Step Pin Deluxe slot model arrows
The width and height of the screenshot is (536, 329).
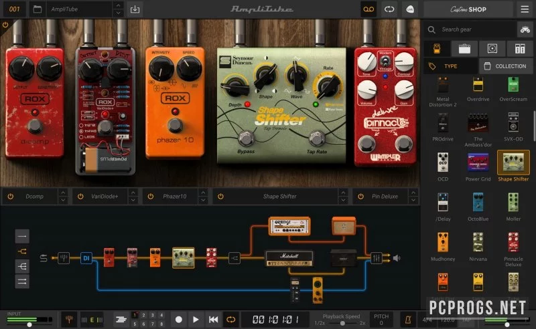click(413, 196)
